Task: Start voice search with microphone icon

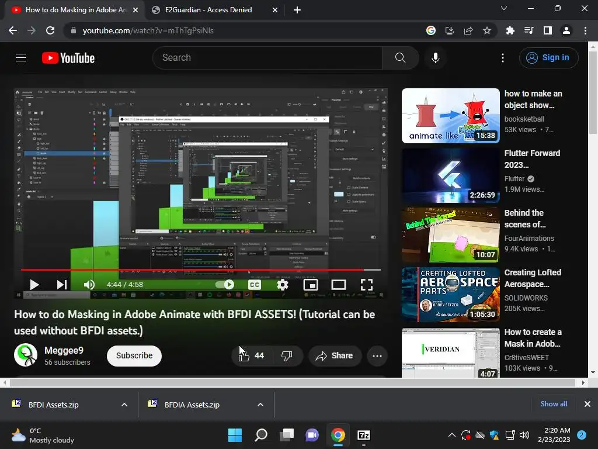Action: click(x=435, y=58)
